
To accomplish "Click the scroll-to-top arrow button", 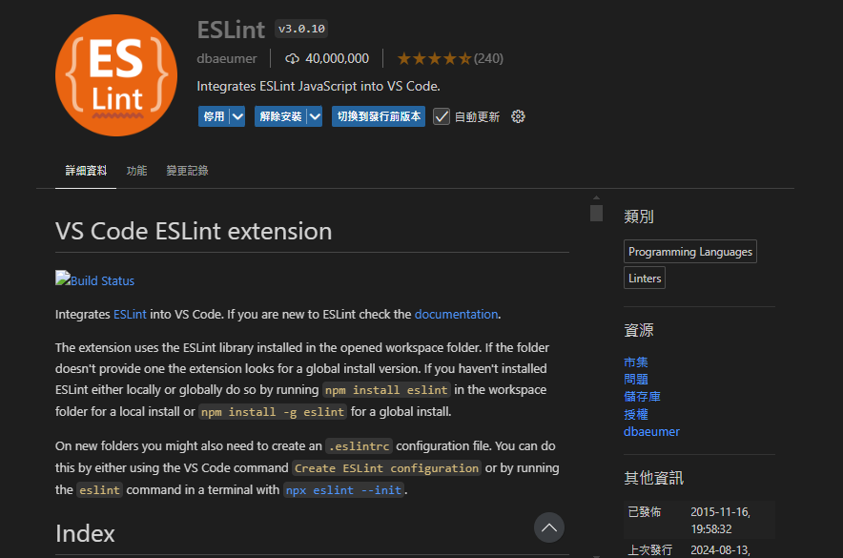I will tap(549, 527).
